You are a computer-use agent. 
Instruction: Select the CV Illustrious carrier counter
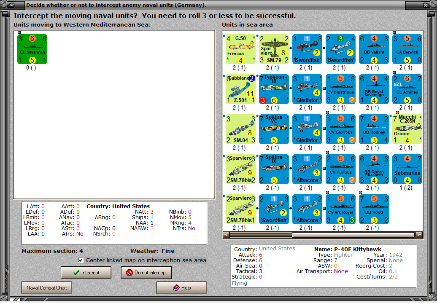340,89
